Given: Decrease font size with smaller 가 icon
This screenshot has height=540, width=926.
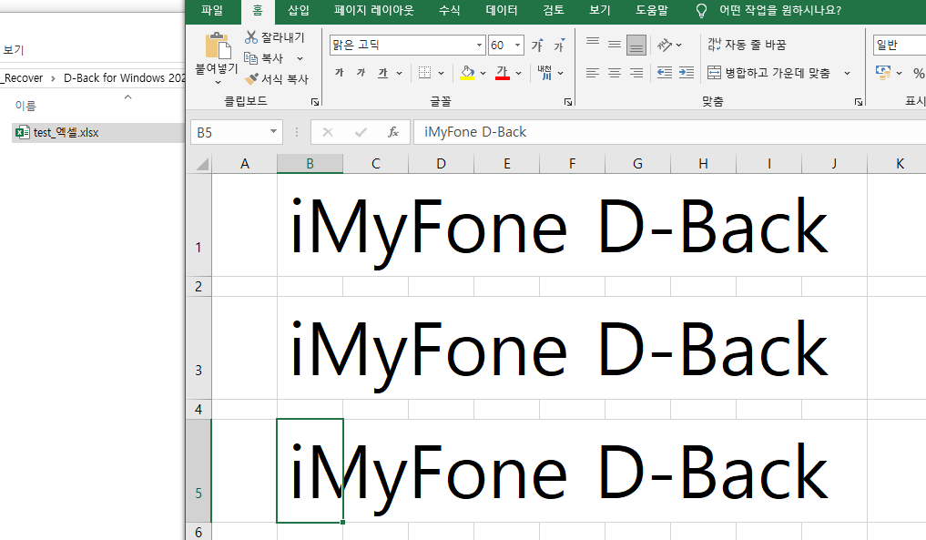Looking at the screenshot, I should pos(559,45).
